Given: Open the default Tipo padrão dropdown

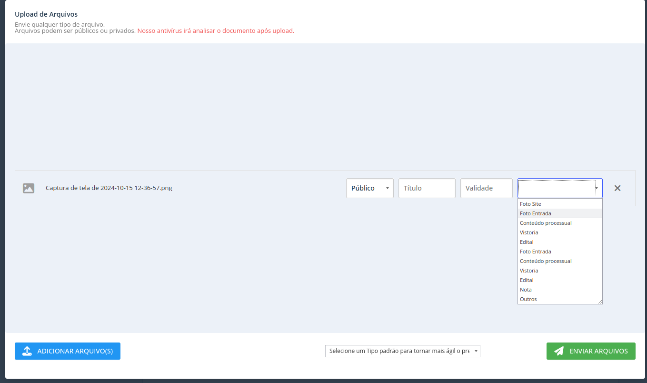Looking at the screenshot, I should click(402, 351).
